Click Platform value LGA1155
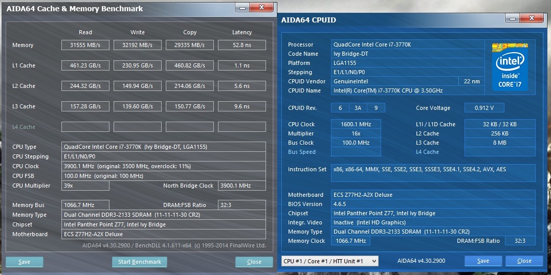Screen dimensions: 551x275 [x=407, y=63]
